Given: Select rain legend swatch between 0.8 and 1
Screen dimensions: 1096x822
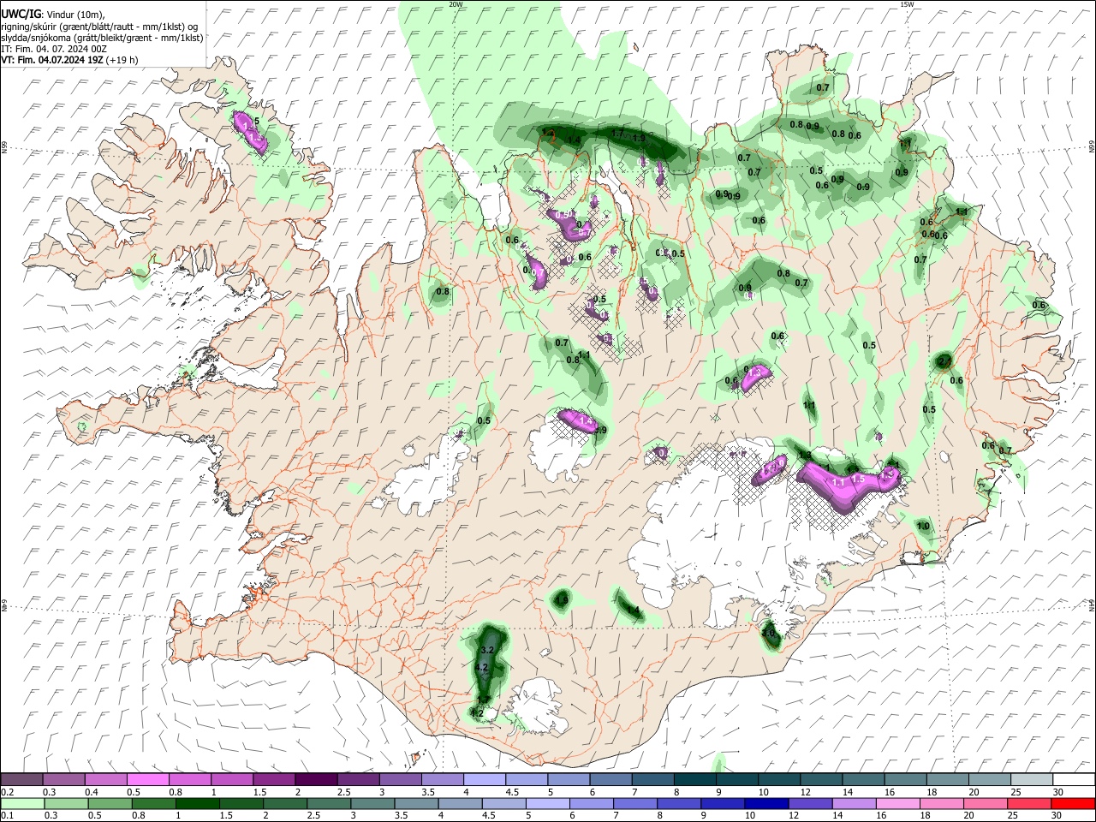Looking at the screenshot, I should [x=152, y=803].
